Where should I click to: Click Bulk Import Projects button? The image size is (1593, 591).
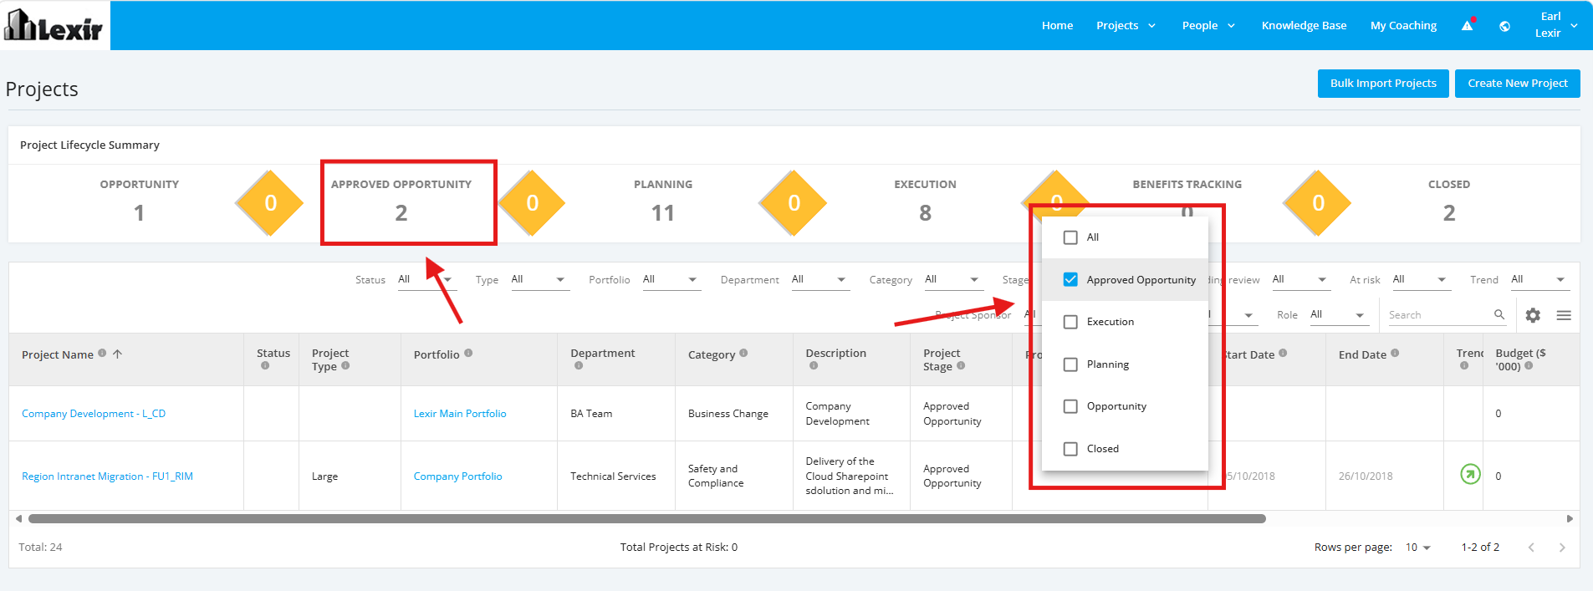1383,84
